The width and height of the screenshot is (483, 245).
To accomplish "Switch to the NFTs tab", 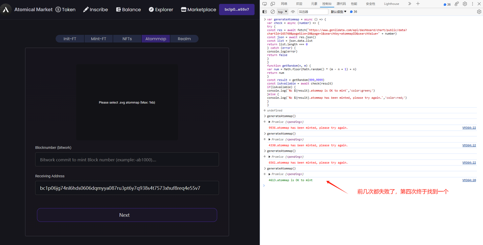I will pos(127,39).
